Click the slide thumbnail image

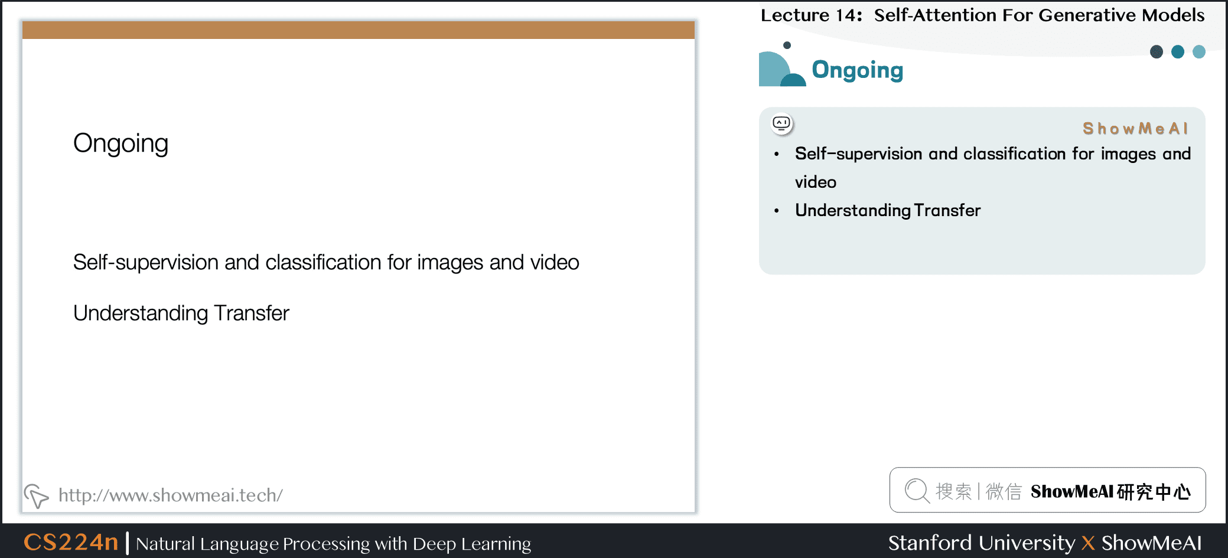359,267
